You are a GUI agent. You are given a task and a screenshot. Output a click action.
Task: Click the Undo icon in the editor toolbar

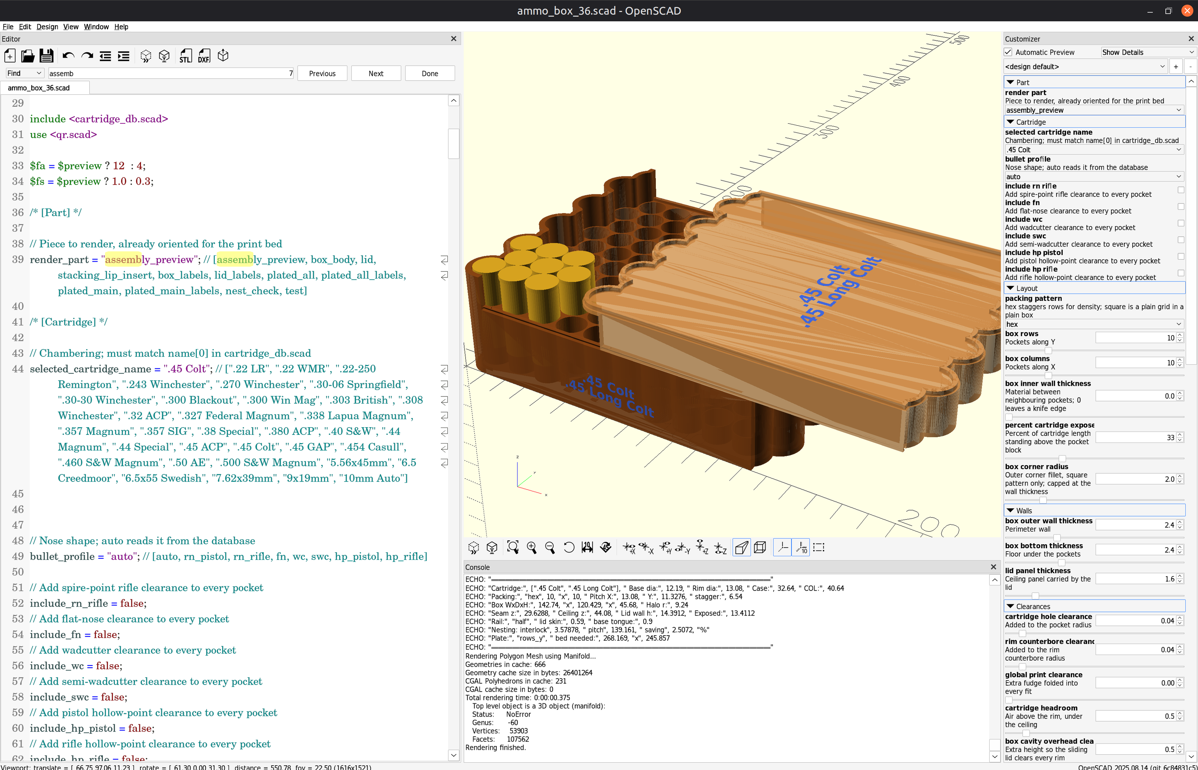click(x=68, y=56)
